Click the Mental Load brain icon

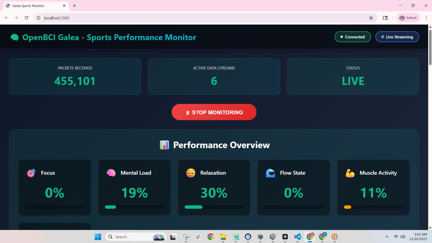point(111,173)
